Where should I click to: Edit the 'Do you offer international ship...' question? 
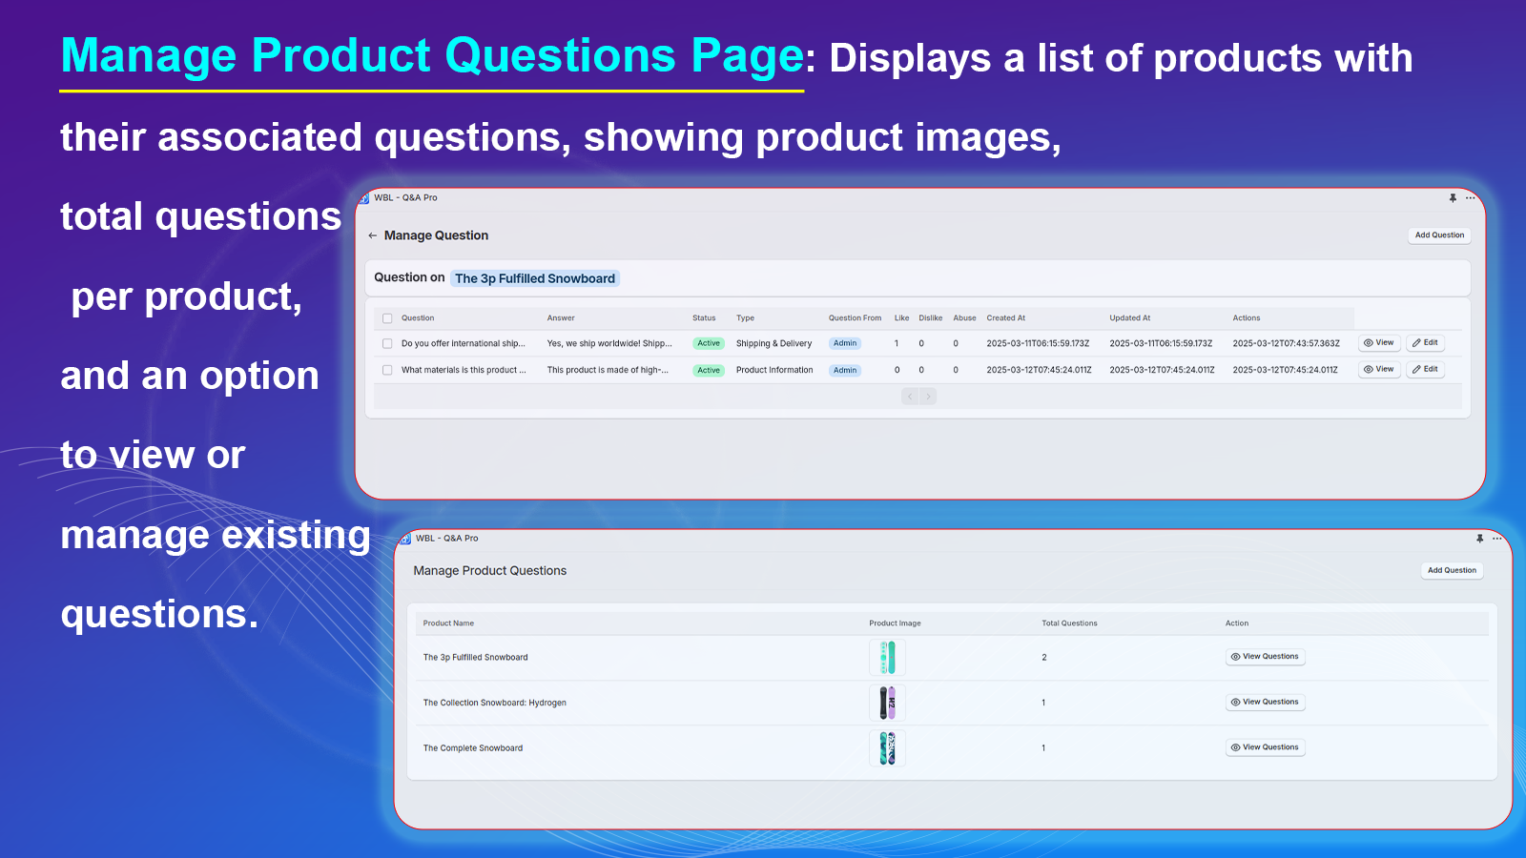1425,343
